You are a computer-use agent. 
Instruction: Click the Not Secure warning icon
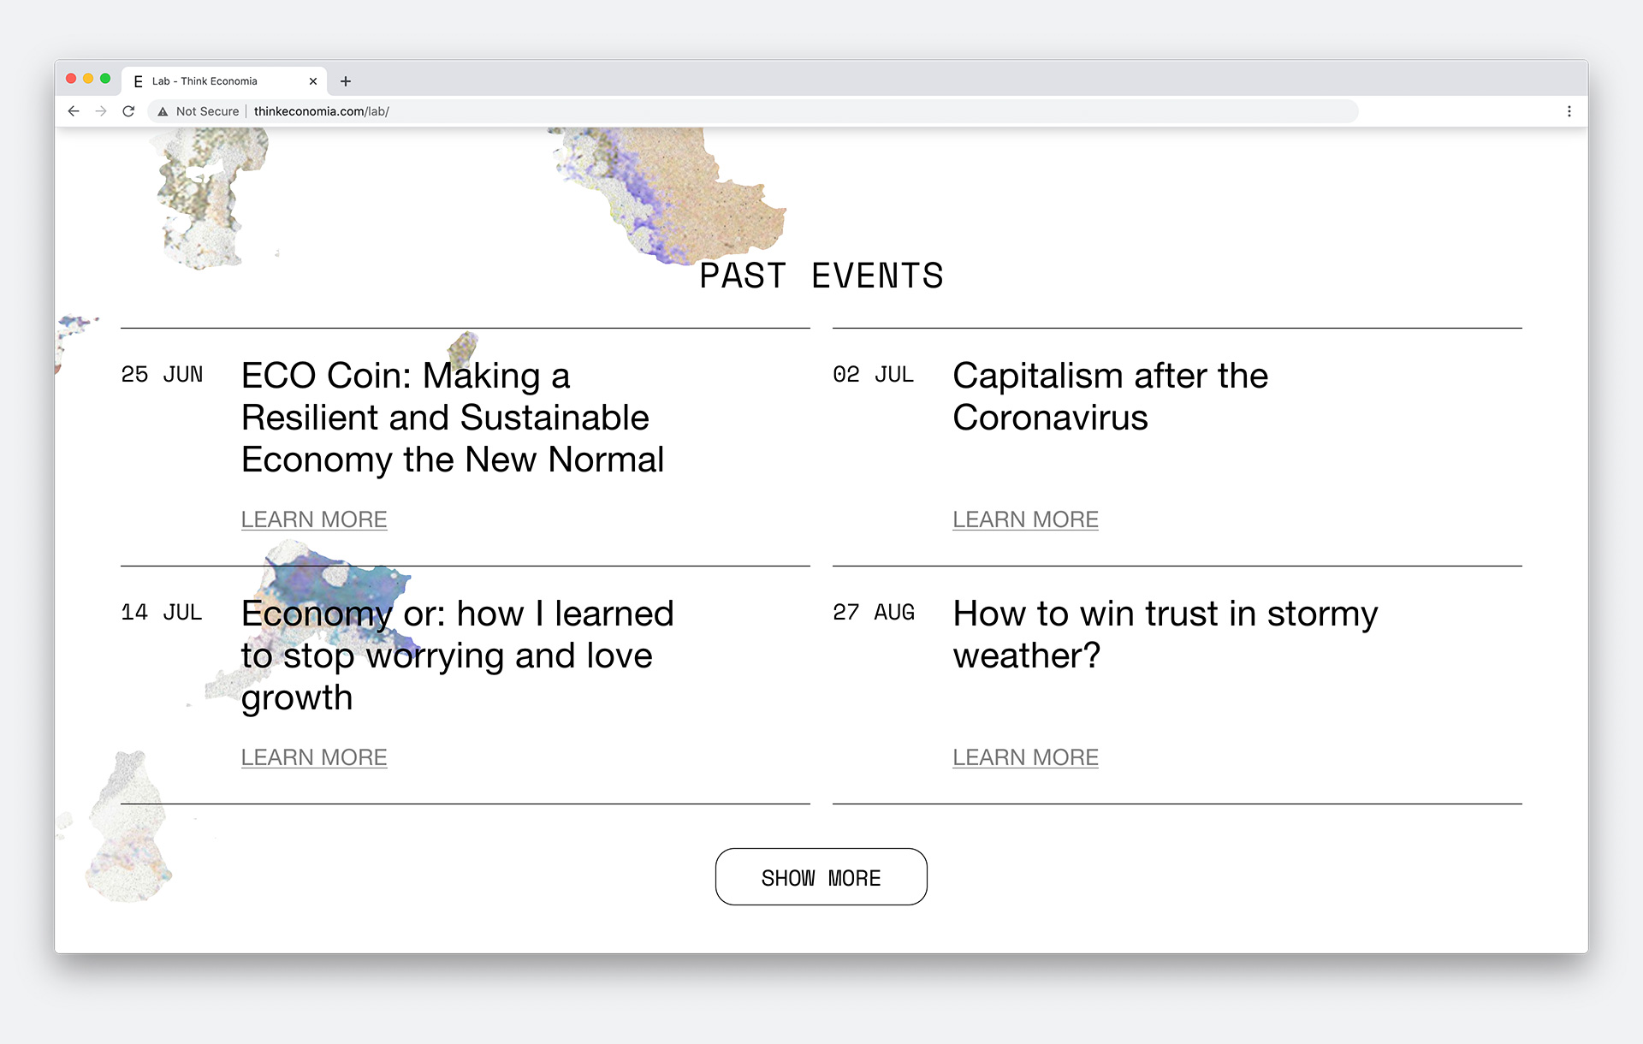point(163,111)
